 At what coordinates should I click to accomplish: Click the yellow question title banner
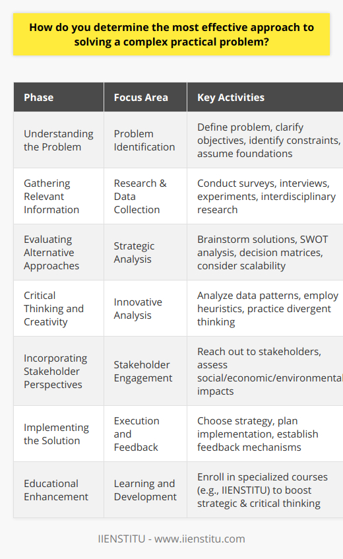coord(171,34)
